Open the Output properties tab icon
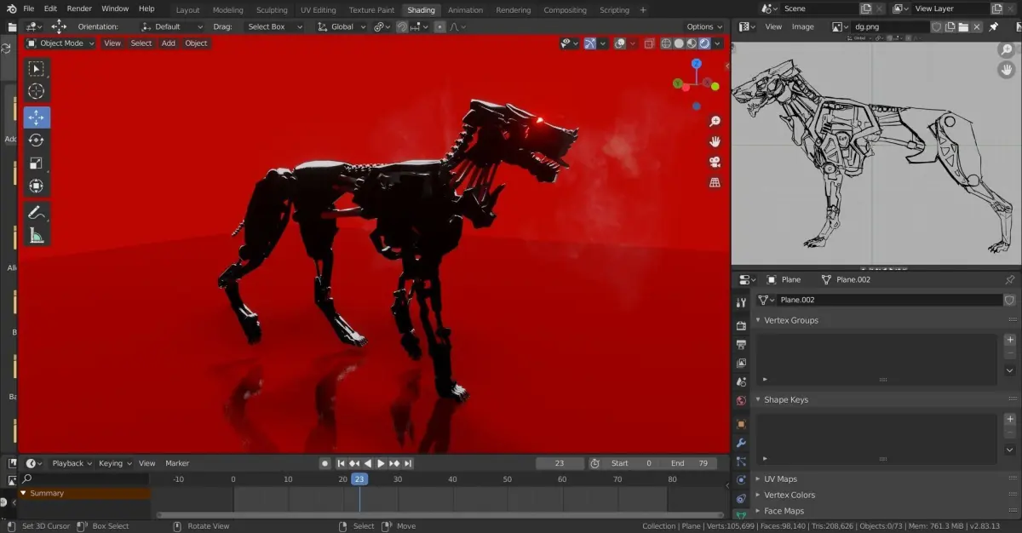Viewport: 1022px width, 533px height. click(741, 344)
